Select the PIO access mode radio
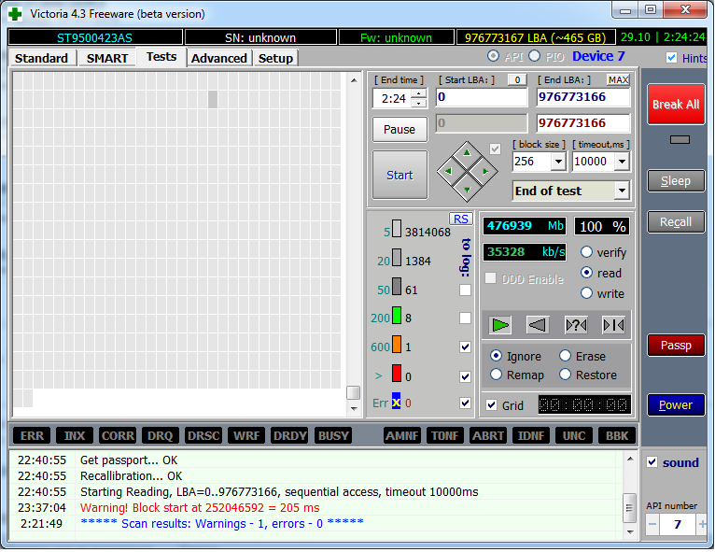This screenshot has height=552, width=715. tap(535, 56)
